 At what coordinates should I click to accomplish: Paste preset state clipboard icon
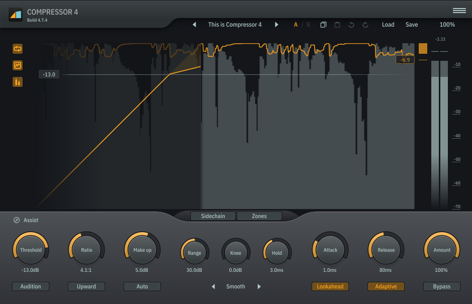tap(337, 25)
